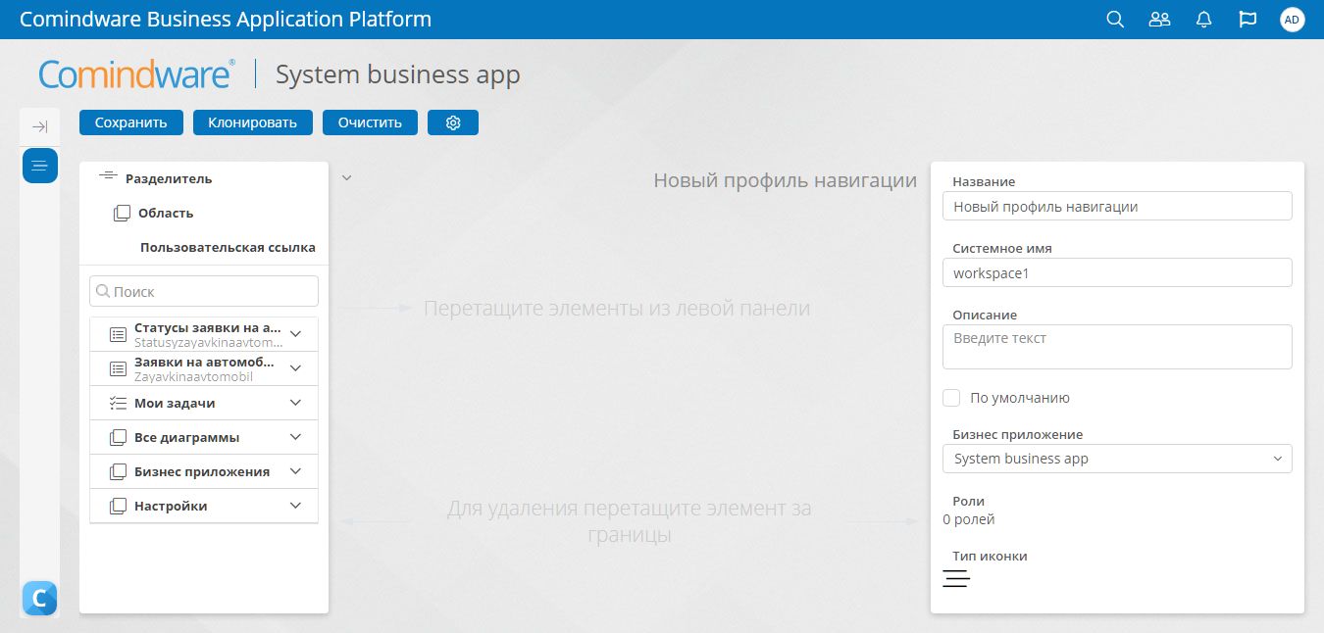Select the Мои задачи row label
The image size is (1324, 633).
click(x=175, y=403)
